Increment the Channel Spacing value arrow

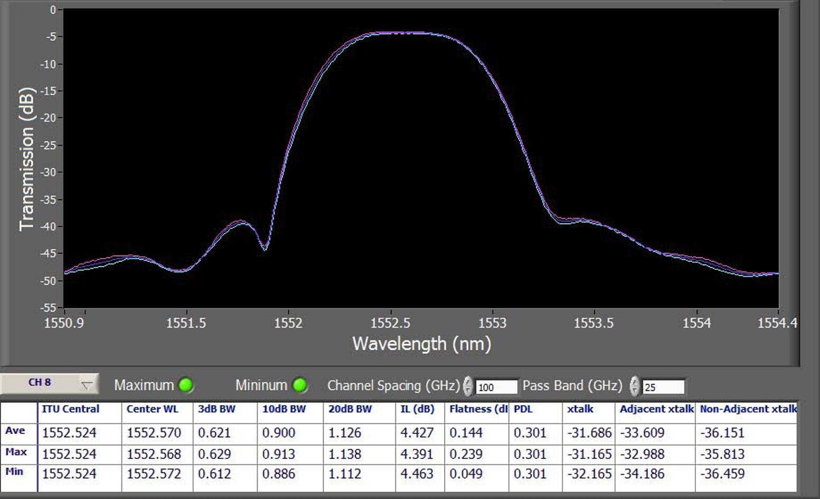(x=468, y=382)
